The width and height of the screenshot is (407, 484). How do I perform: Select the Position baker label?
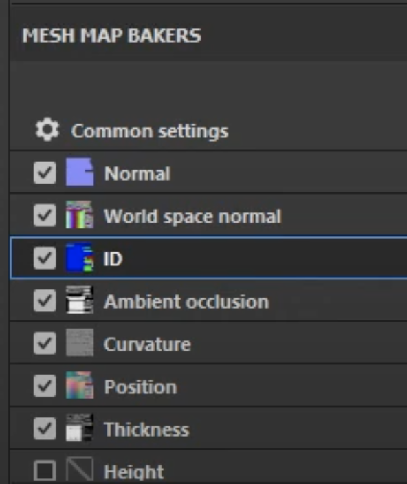[x=140, y=387]
